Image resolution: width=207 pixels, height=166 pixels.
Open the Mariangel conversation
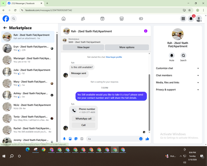click(28, 60)
